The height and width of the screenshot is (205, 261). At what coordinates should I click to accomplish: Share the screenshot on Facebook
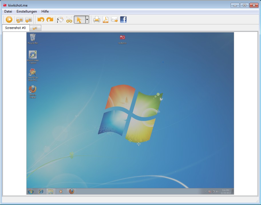click(x=123, y=19)
